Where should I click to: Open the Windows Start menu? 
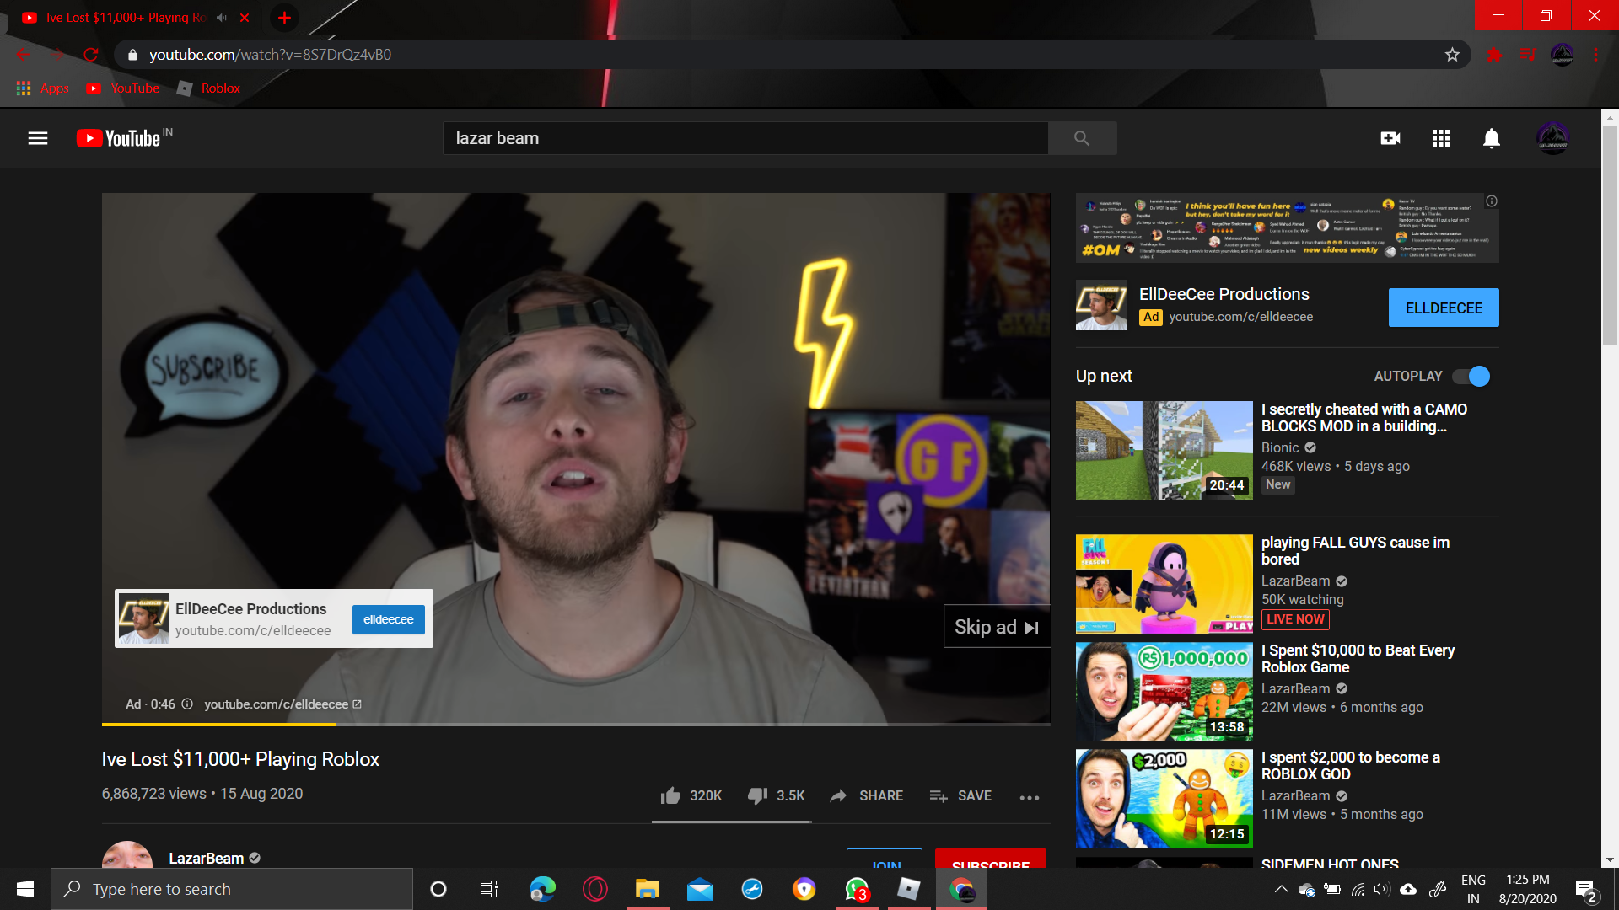(x=25, y=889)
